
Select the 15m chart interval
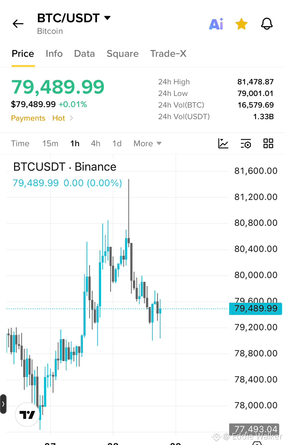[x=50, y=144]
